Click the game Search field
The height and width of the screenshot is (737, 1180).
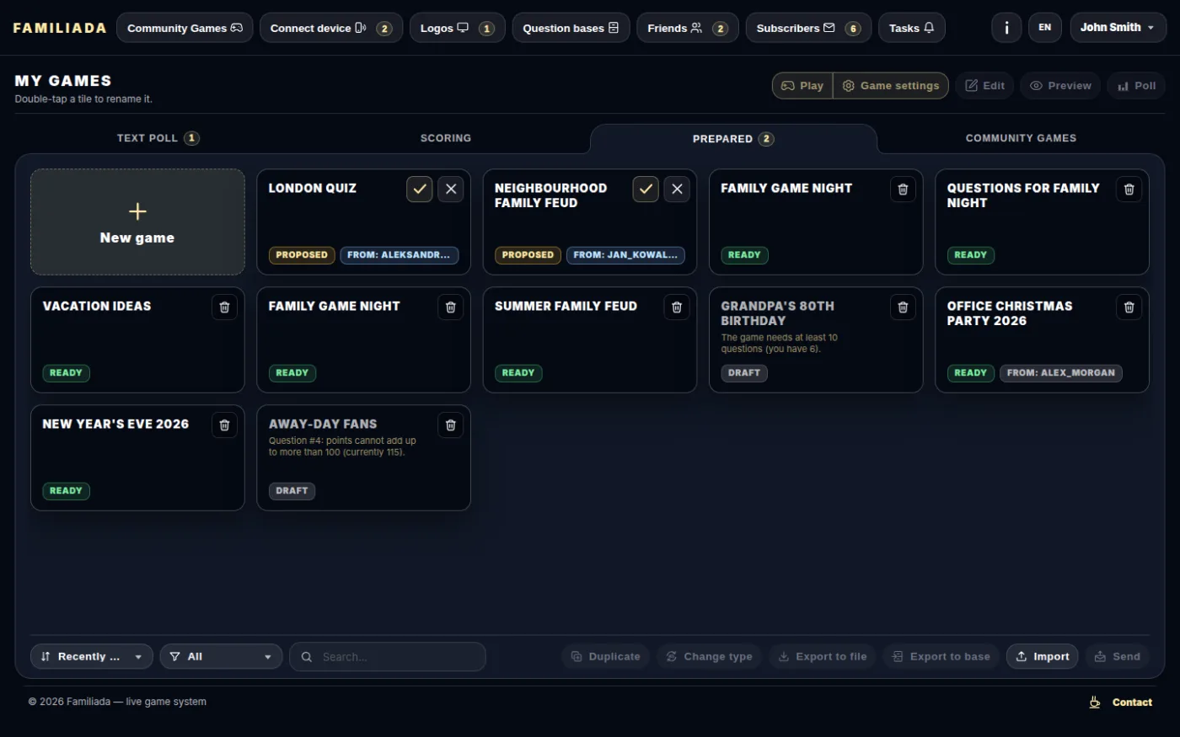pos(388,657)
